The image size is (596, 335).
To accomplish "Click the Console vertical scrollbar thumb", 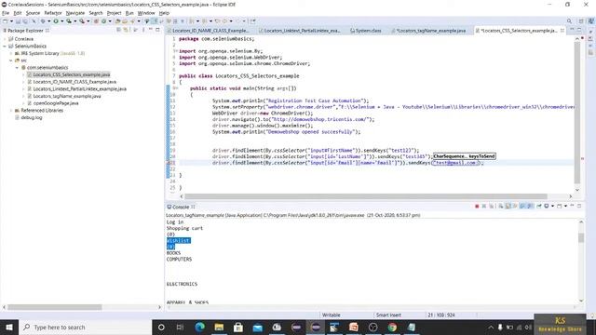I will pos(581,237).
